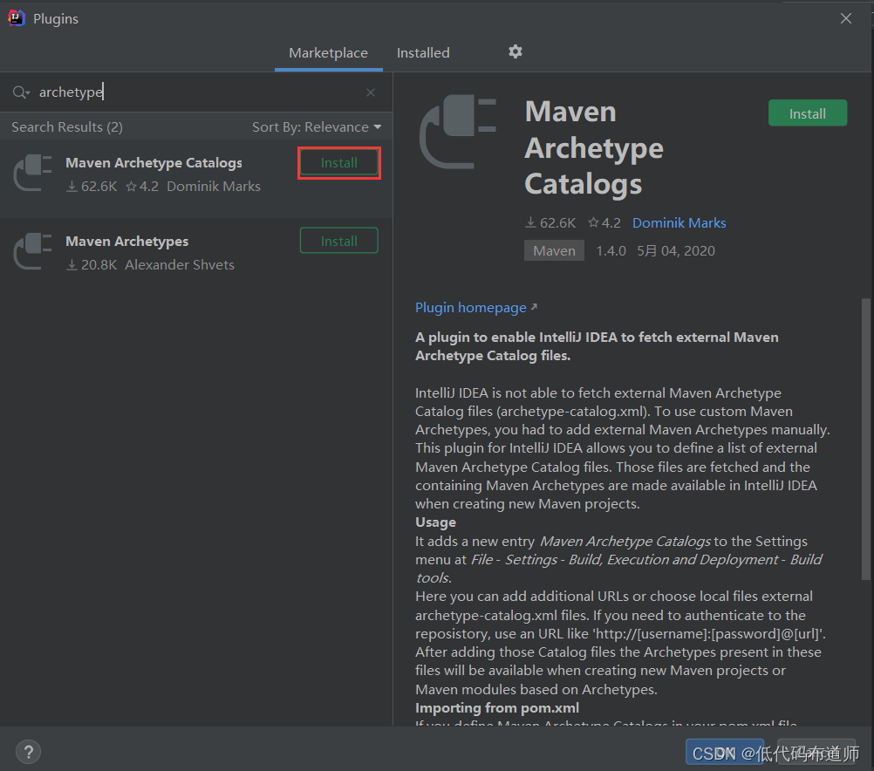
Task: Install the Maven Archetypes plugin
Action: (339, 241)
